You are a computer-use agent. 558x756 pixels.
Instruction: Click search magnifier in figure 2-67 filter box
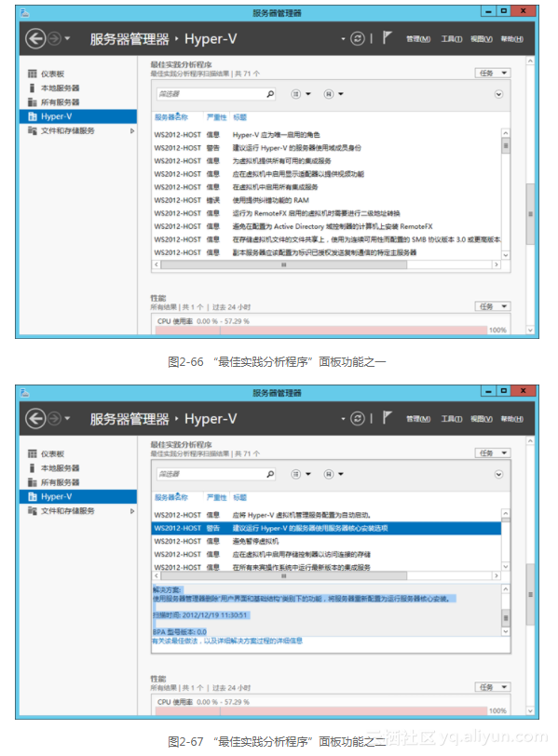[270, 475]
